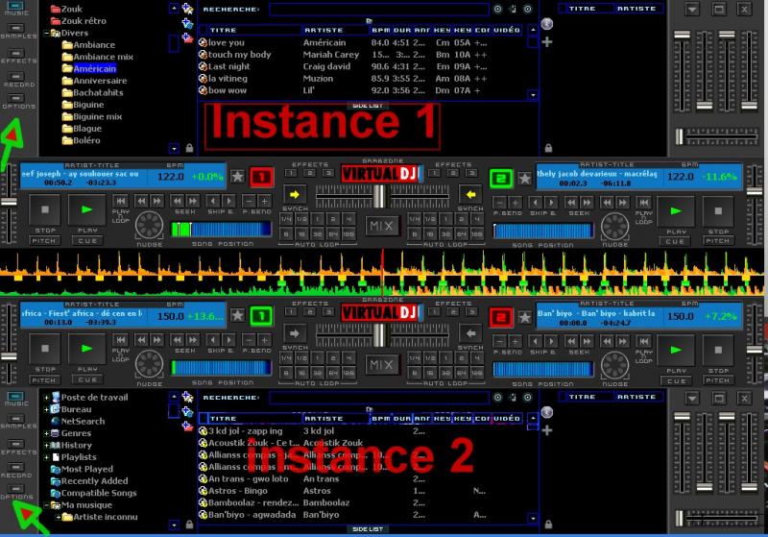Screen dimensions: 768x537
Task: Click Instance 2 playlist plus icon
Action: pyautogui.click(x=547, y=430)
